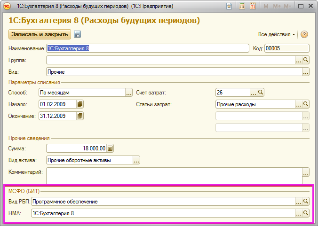Open date picker for Начало field

[x=80, y=104]
